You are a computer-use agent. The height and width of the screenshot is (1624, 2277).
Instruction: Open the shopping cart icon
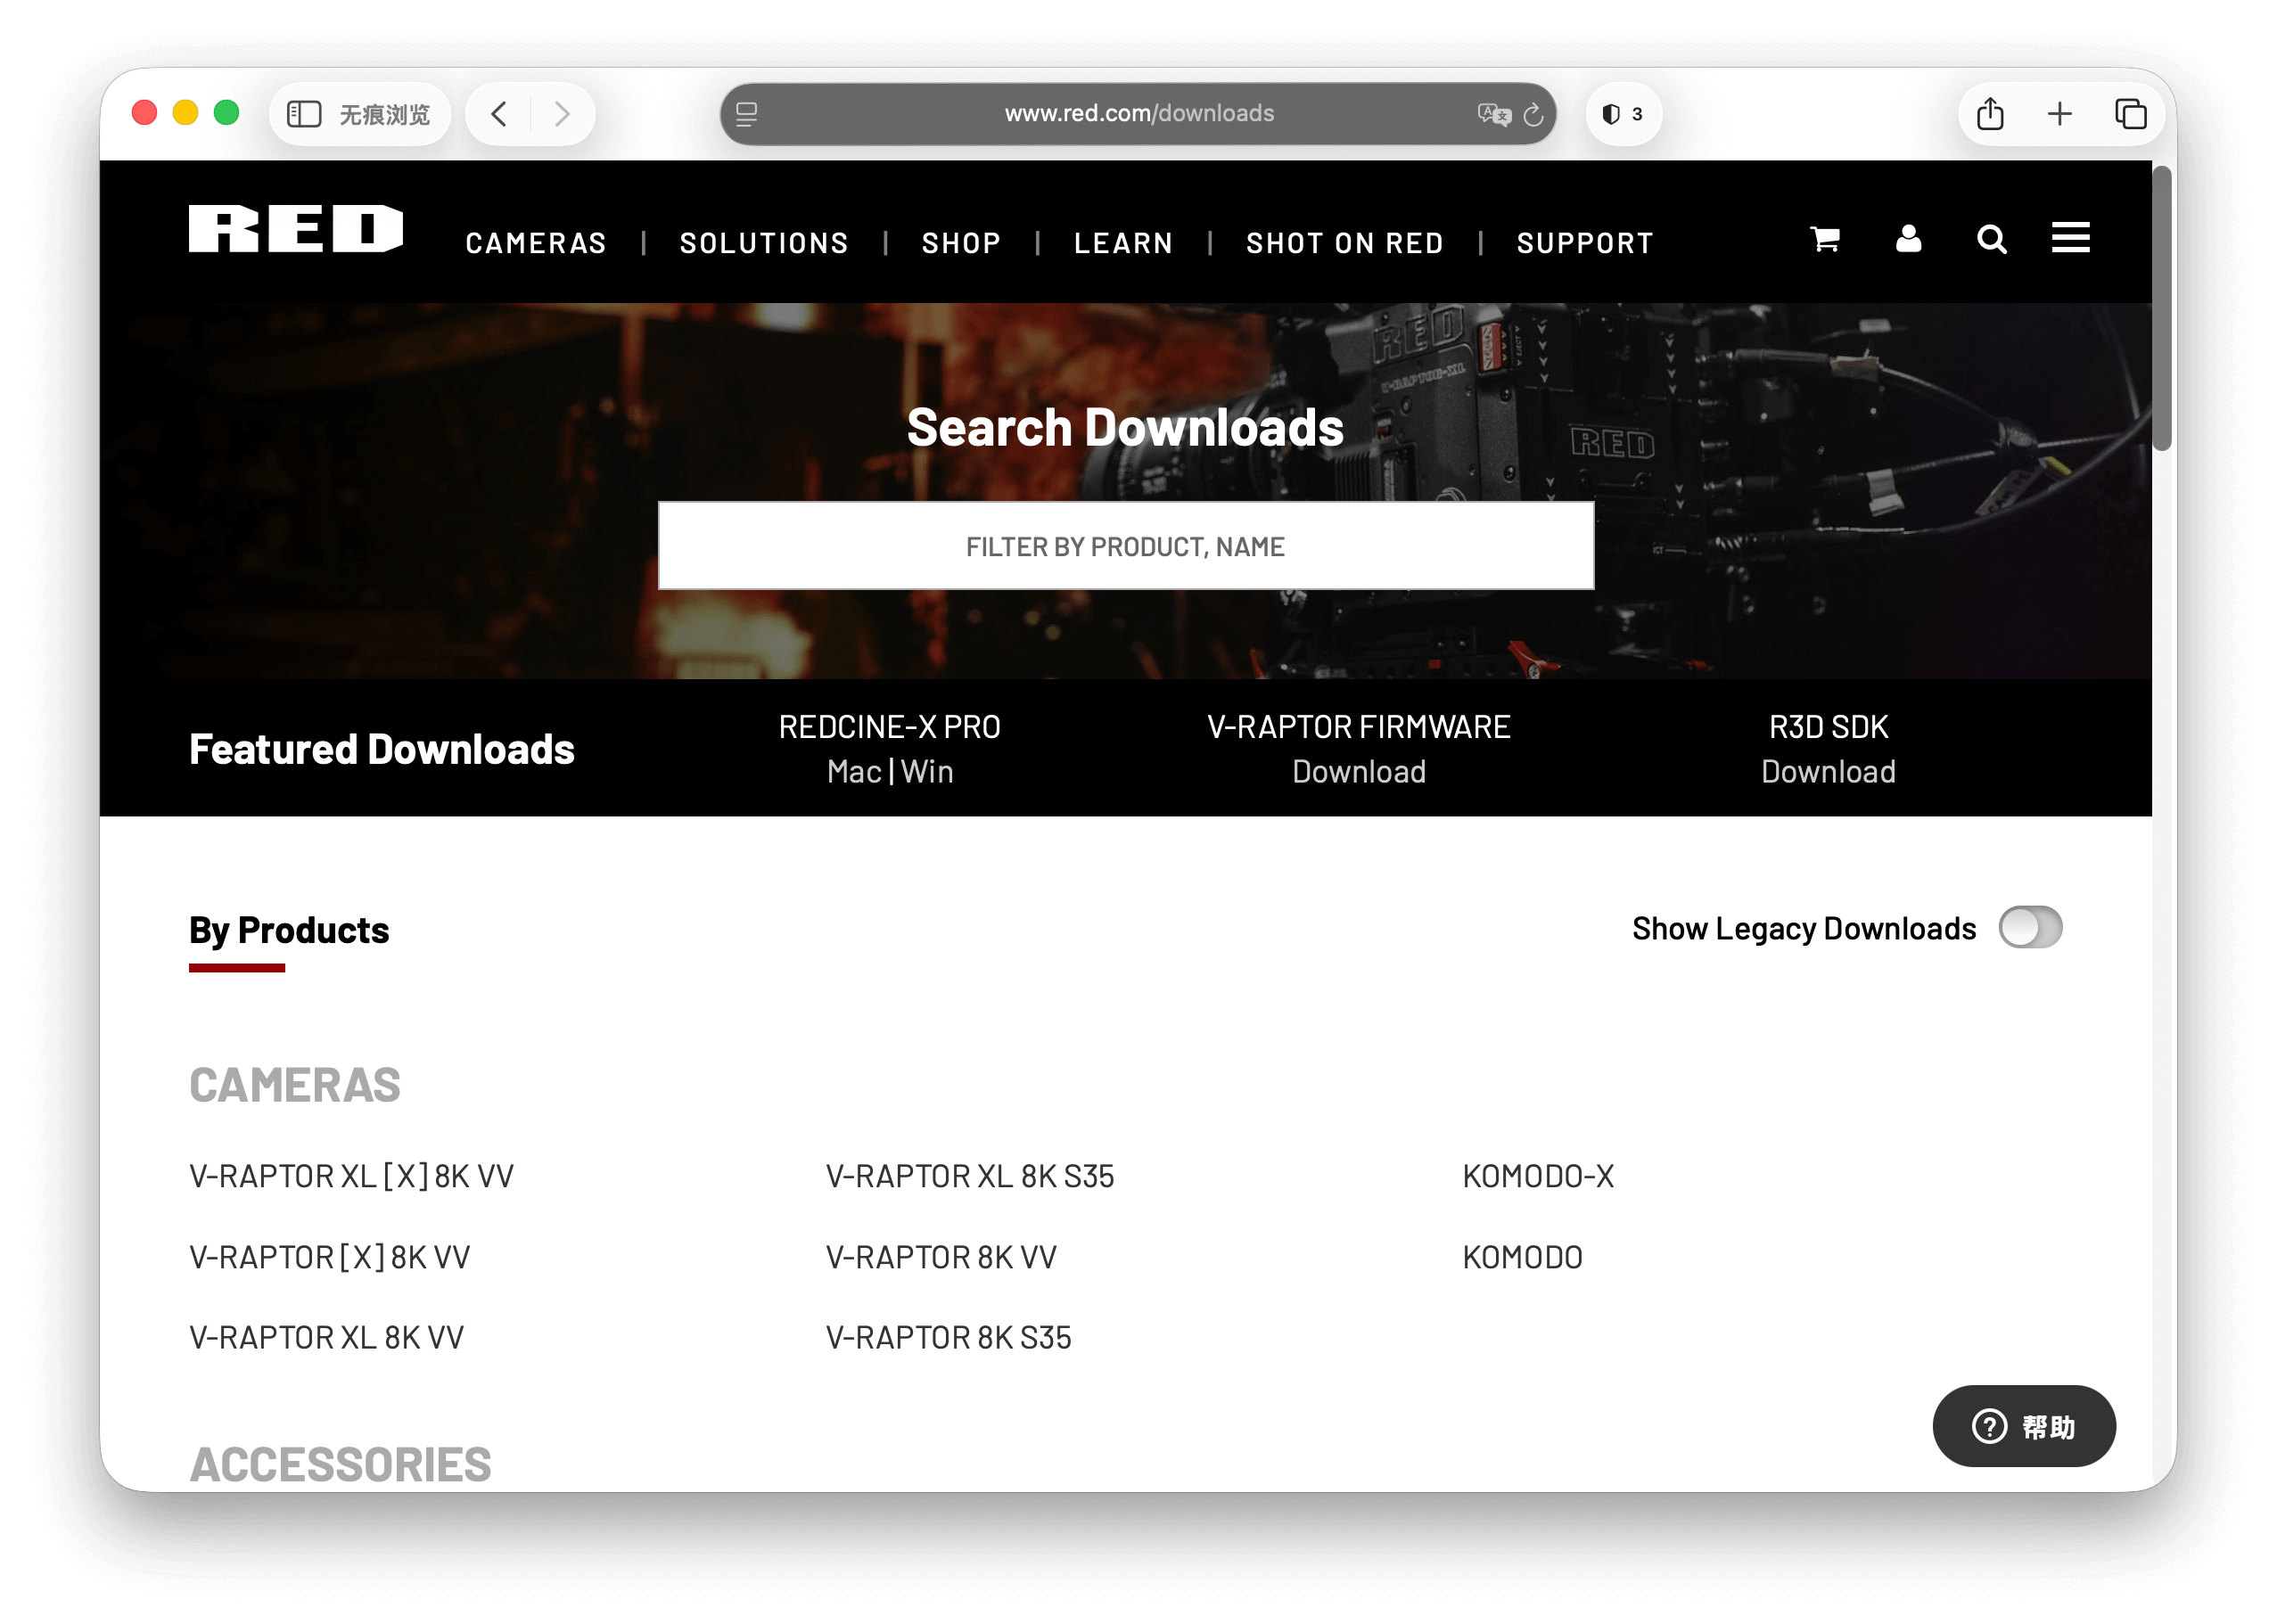1826,238
